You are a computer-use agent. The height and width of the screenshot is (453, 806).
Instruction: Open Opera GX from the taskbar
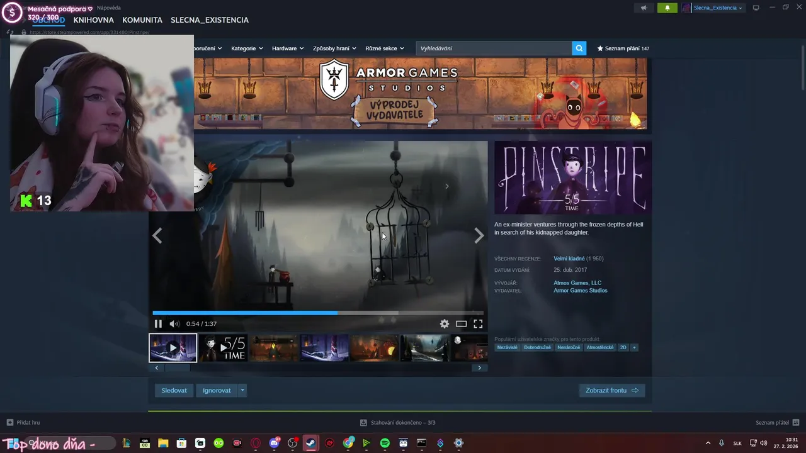256,443
